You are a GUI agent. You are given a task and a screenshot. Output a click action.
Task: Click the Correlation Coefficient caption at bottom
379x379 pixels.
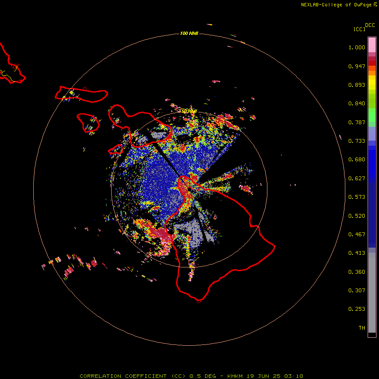(x=191, y=376)
